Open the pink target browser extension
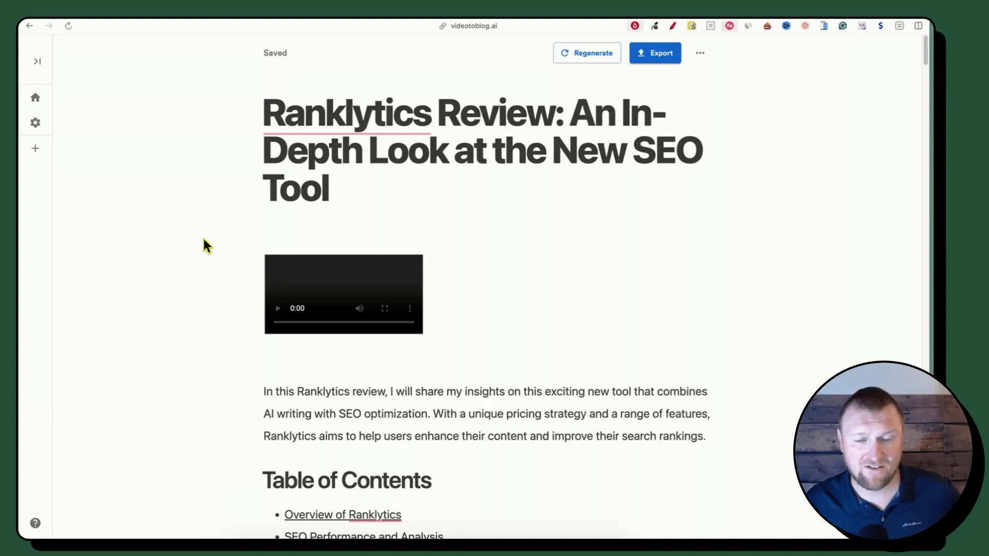989x556 pixels. pos(805,26)
